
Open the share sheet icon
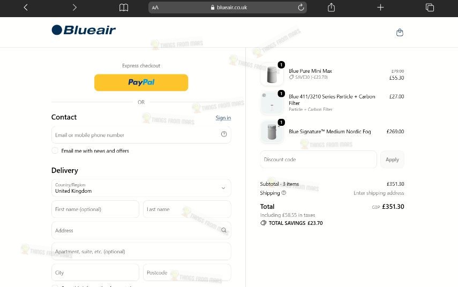point(331,7)
